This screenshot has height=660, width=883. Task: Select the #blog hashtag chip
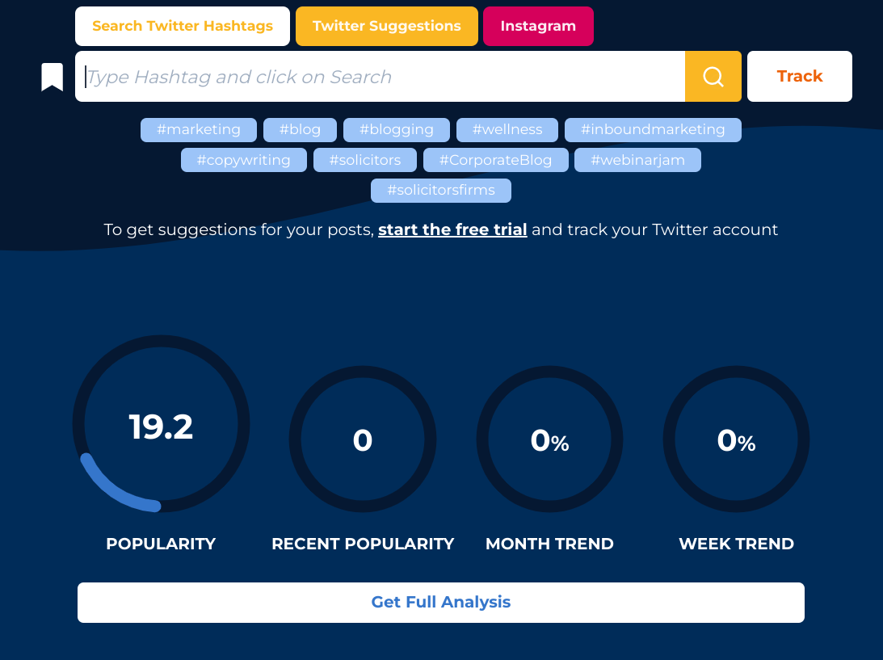point(301,129)
